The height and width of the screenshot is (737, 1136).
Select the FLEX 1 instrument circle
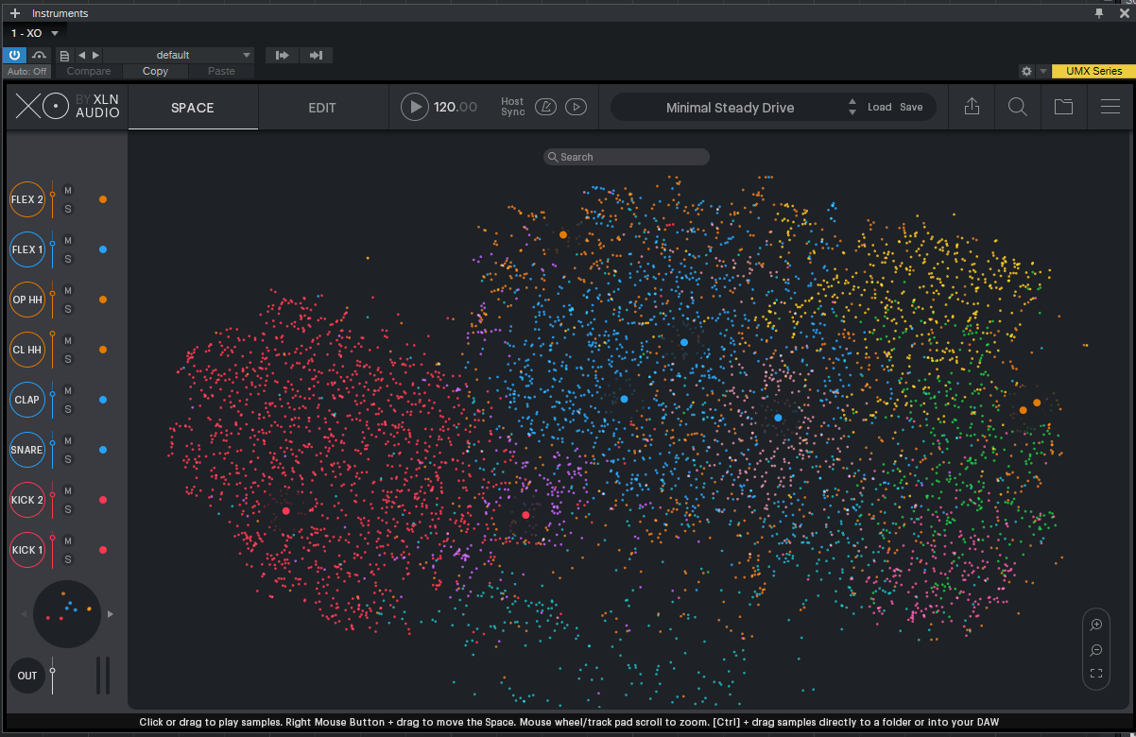click(27, 249)
